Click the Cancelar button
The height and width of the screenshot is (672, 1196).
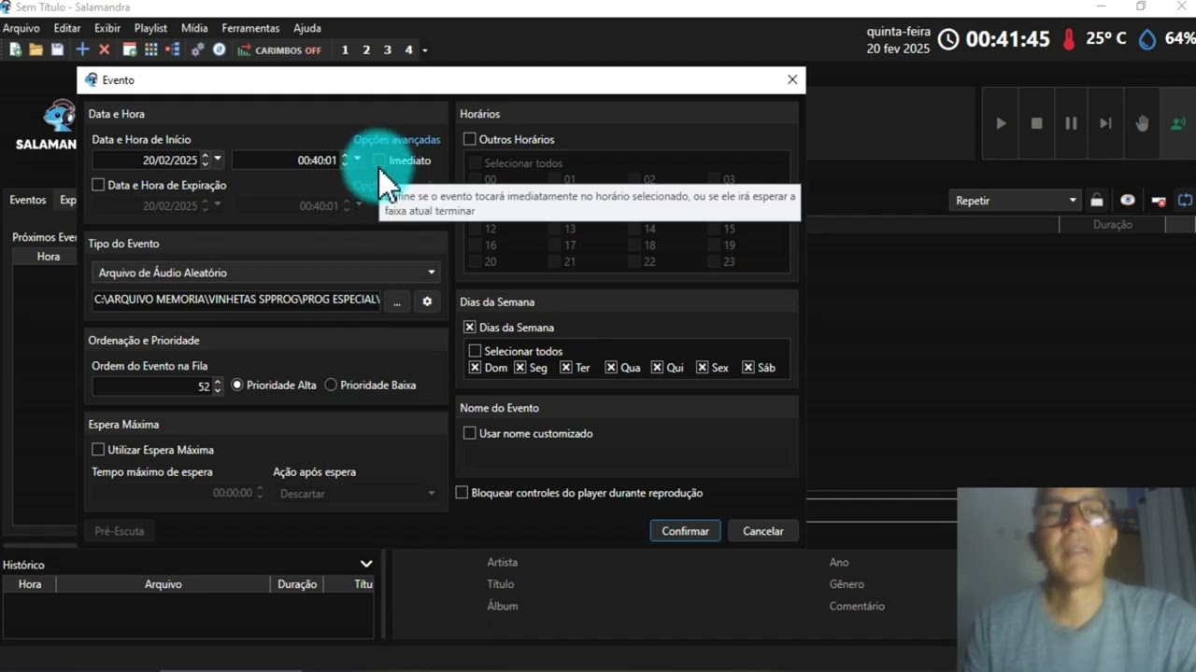point(763,531)
